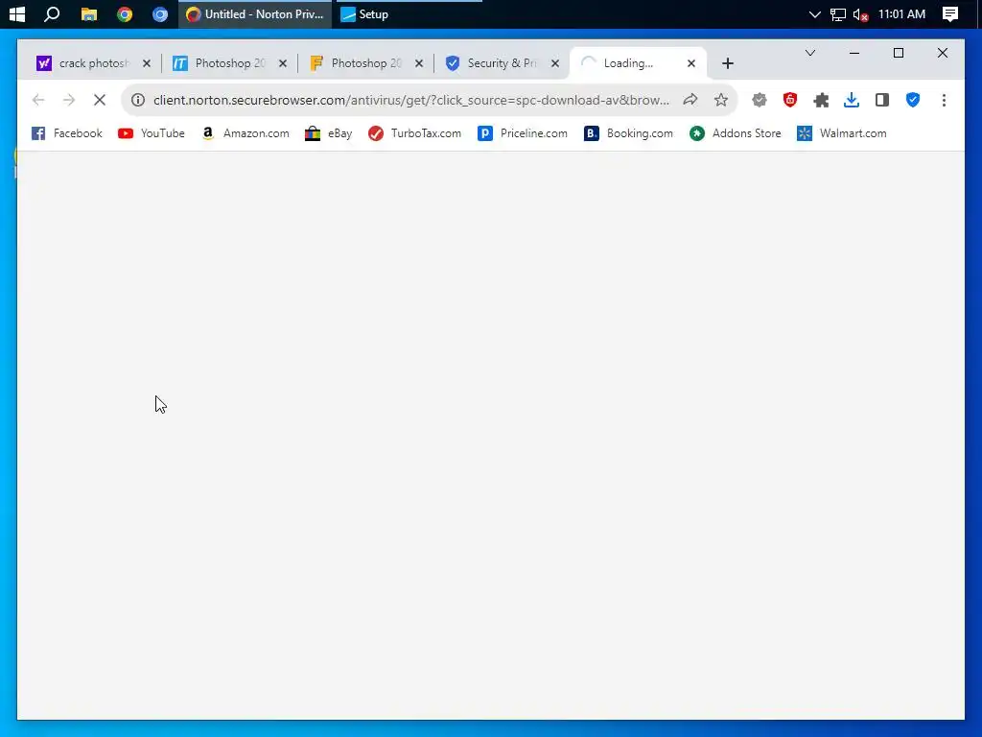
Task: Open the Walmart.com bookmark
Action: pos(842,133)
